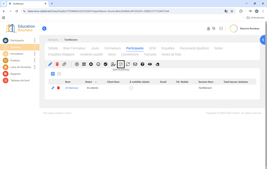Click the envelope email icon in toolbar

click(135, 64)
